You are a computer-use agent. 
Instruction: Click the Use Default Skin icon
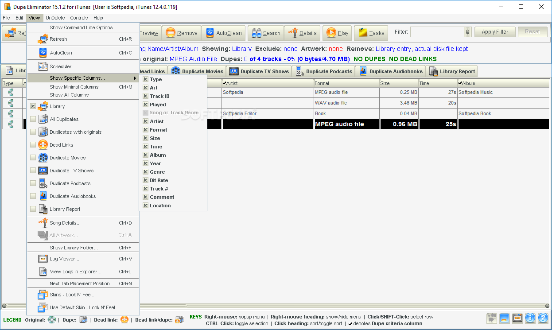click(x=43, y=307)
